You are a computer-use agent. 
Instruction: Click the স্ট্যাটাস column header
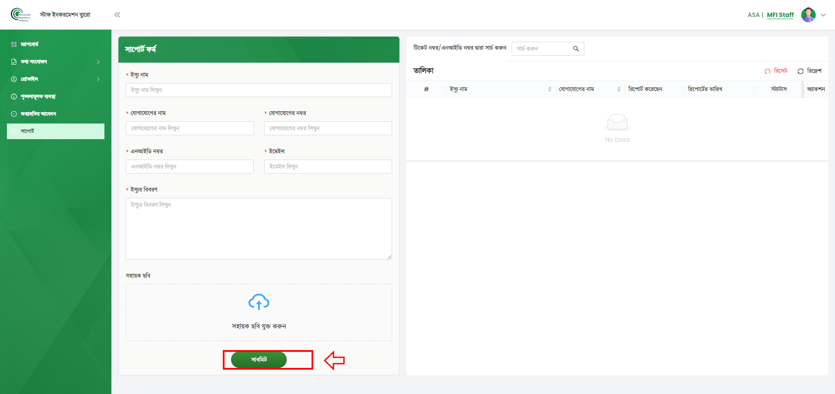tap(779, 89)
